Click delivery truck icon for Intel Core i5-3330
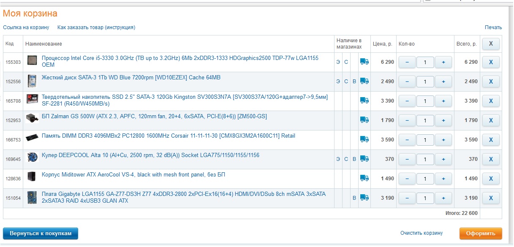 [x=364, y=62]
